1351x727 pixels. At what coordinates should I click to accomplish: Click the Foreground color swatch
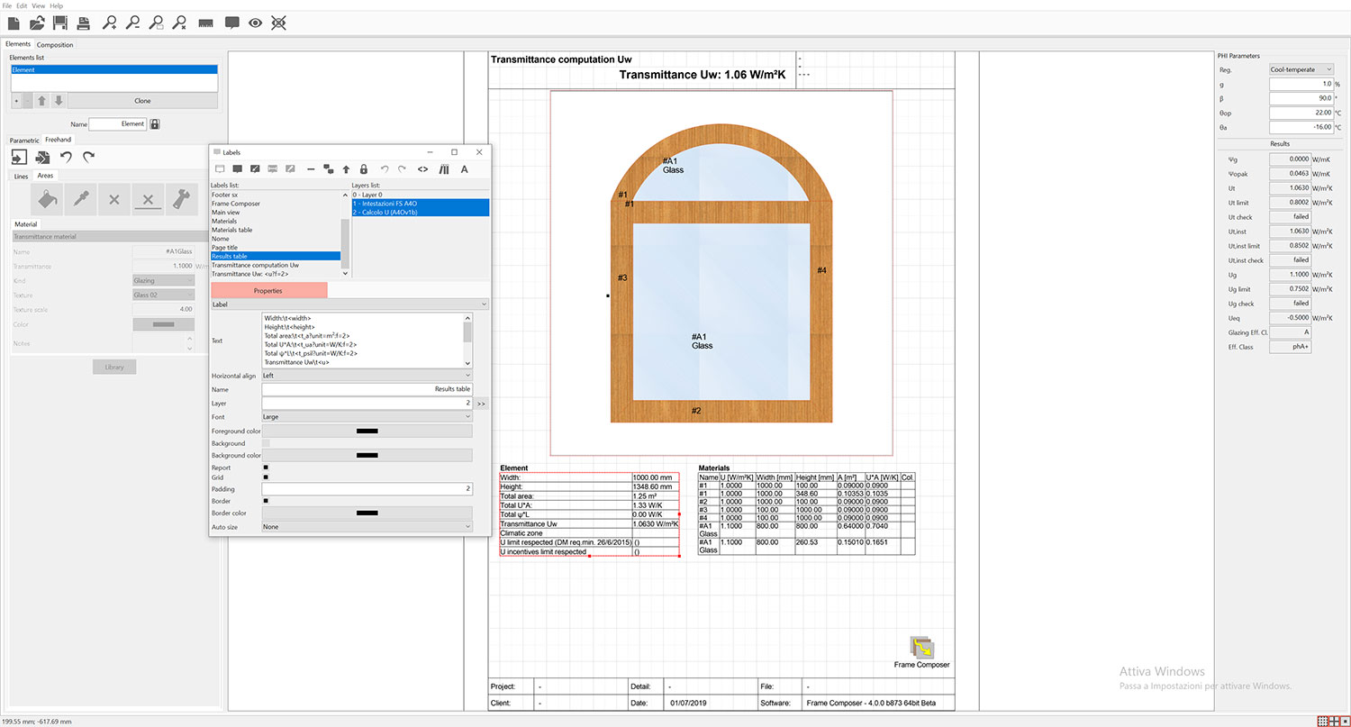[x=367, y=432]
